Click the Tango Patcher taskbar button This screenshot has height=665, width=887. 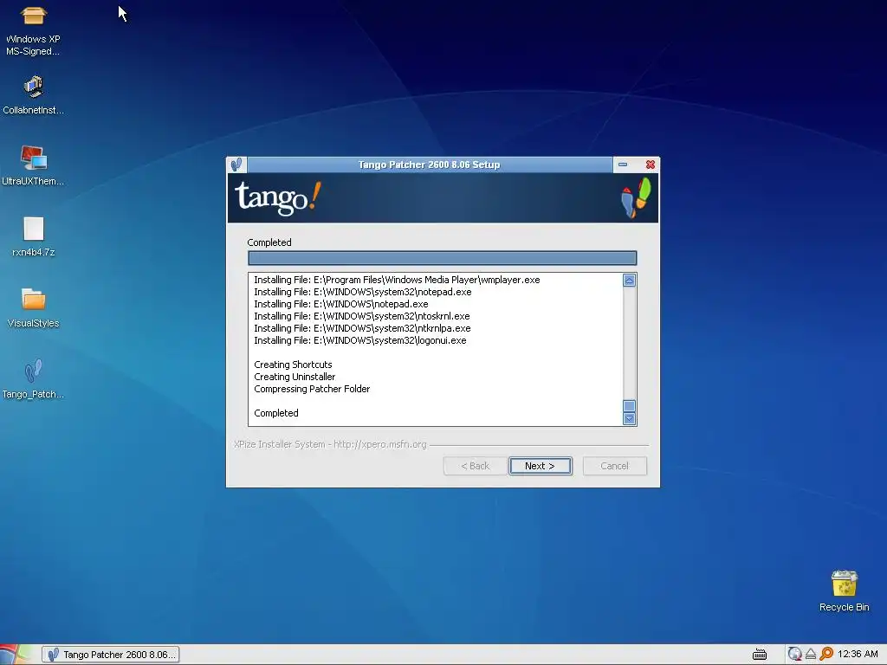pyautogui.click(x=111, y=655)
